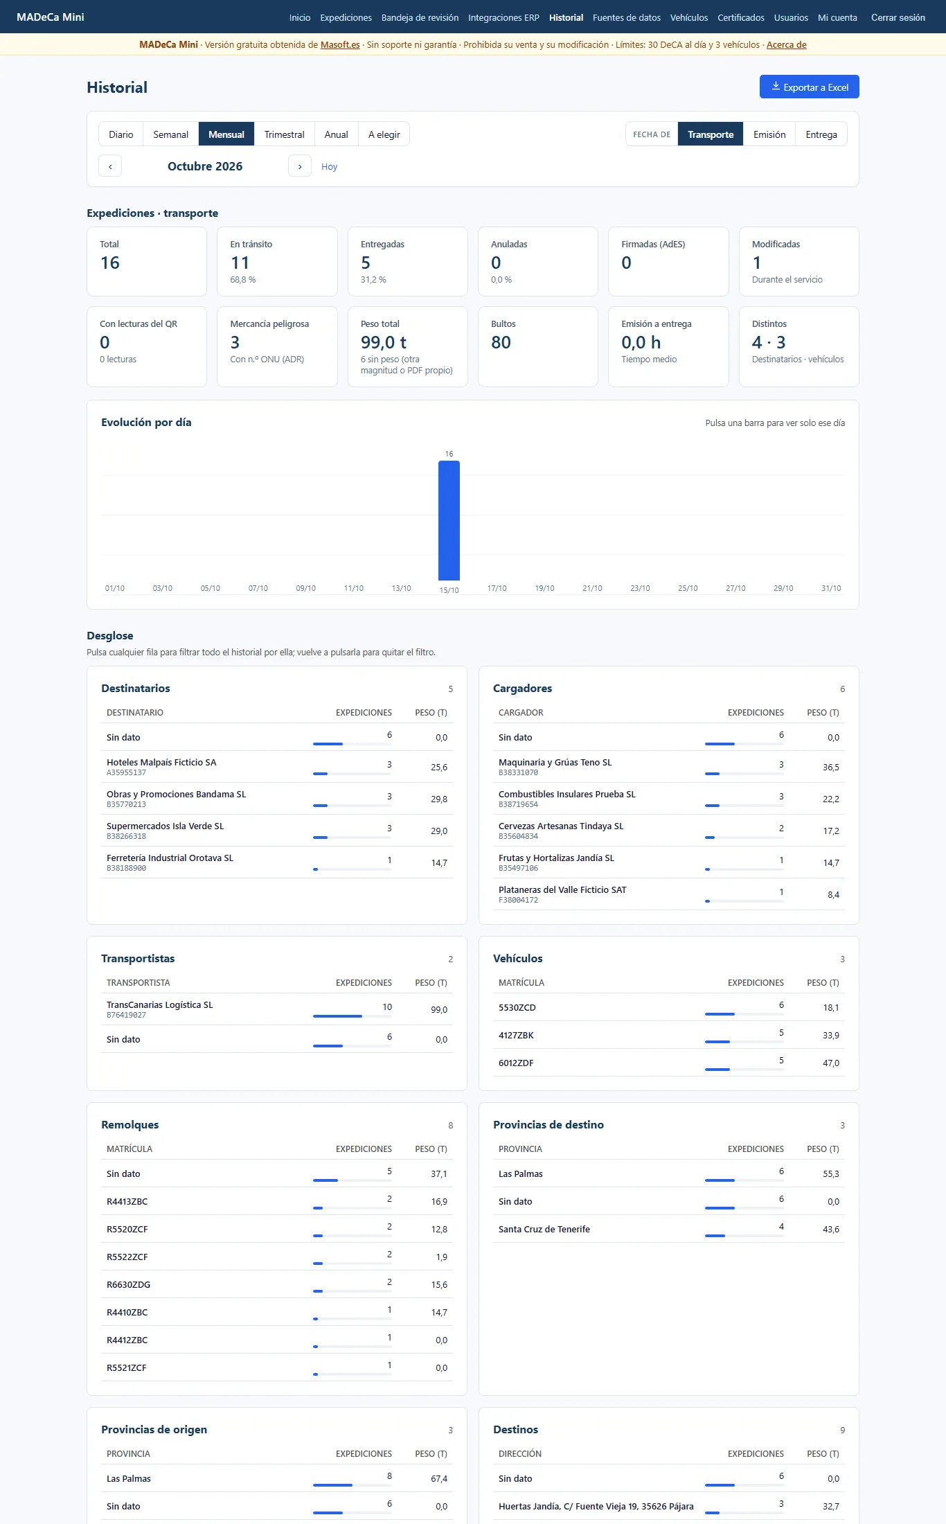Advance to next month arrow

coord(300,166)
